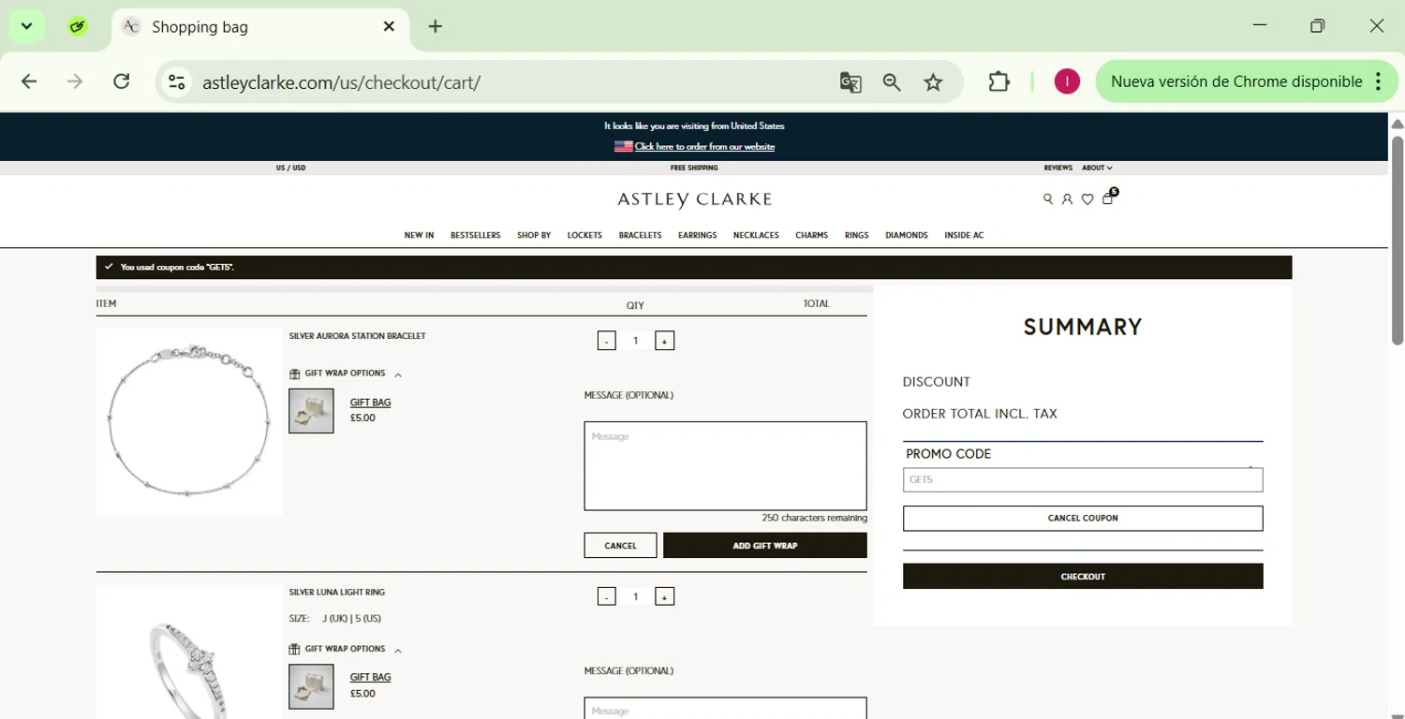Image resolution: width=1405 pixels, height=719 pixels.
Task: Select the ring's gift bag thumbnail
Action: coord(311,686)
